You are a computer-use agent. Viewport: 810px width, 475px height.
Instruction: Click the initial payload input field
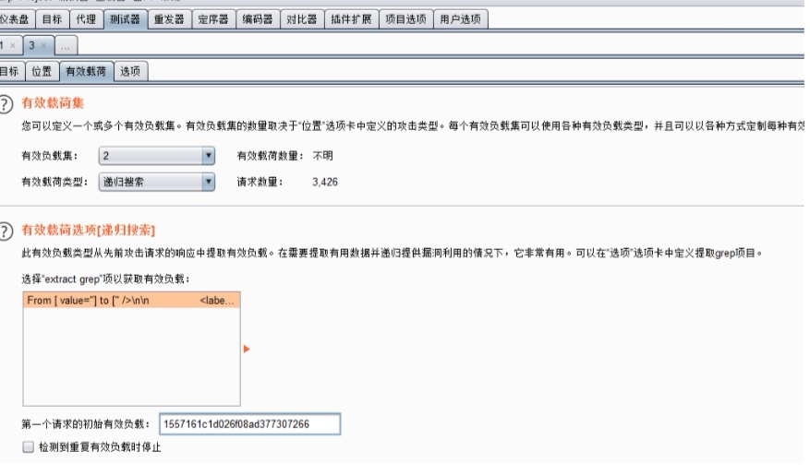pos(249,424)
